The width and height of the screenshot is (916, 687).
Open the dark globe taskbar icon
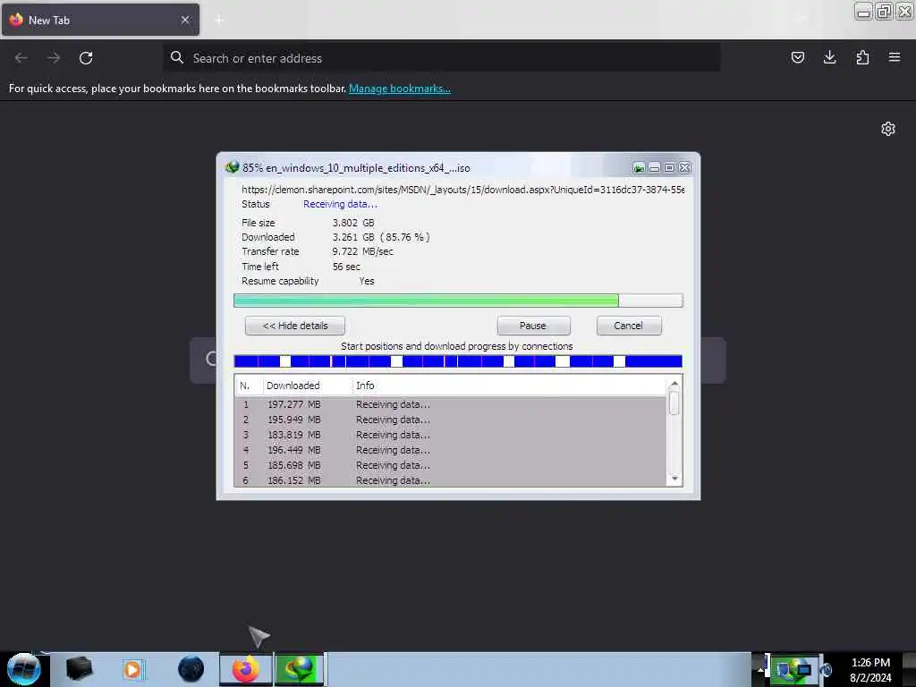(x=191, y=669)
